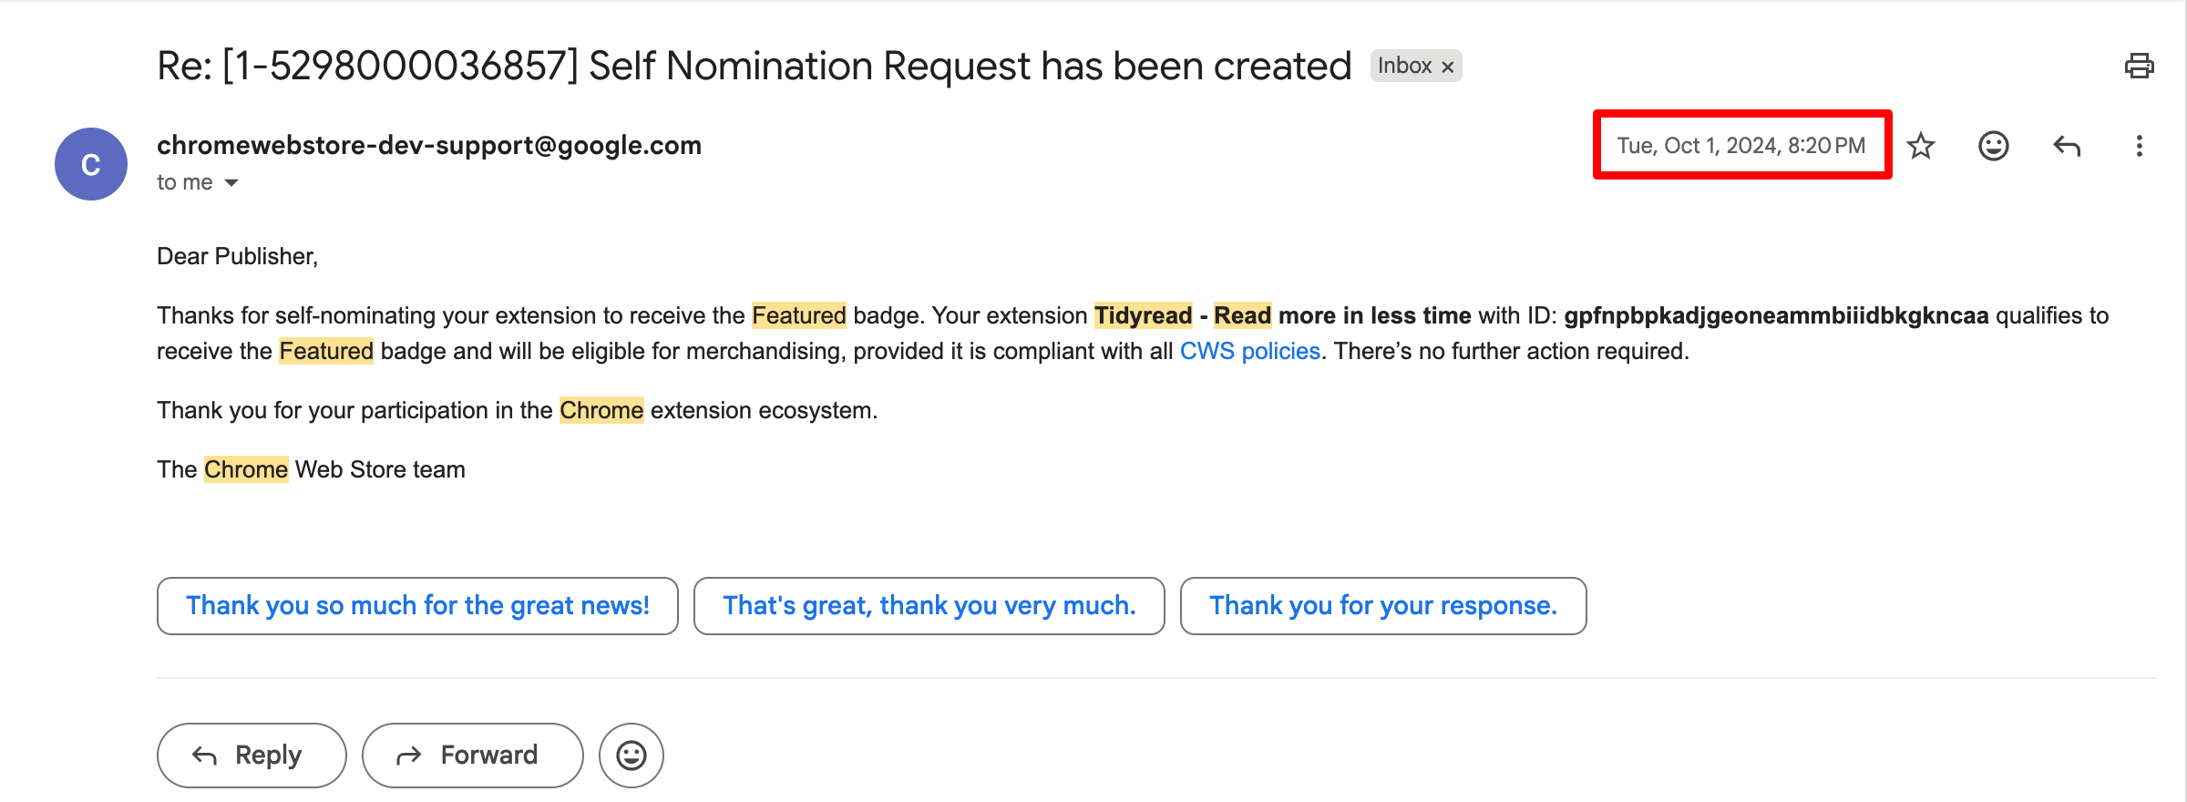Print this email using the printer icon
This screenshot has height=802, width=2187.
click(2139, 66)
